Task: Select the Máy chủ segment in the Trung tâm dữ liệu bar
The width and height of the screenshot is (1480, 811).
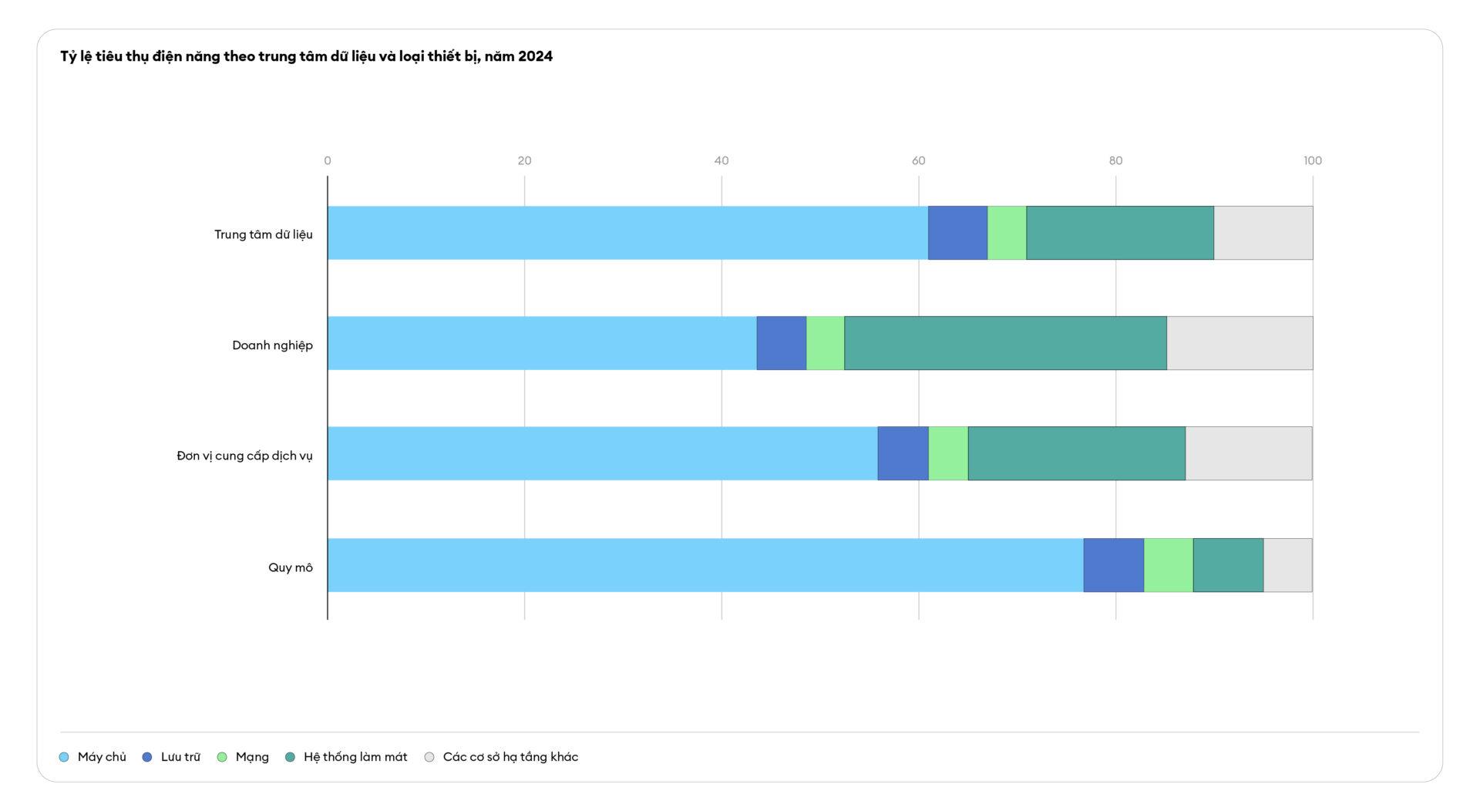Action: pyautogui.click(x=627, y=233)
